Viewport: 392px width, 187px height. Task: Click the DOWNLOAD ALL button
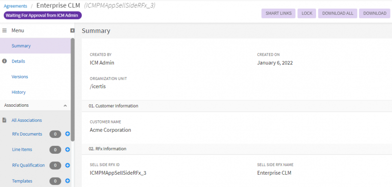pyautogui.click(x=338, y=14)
